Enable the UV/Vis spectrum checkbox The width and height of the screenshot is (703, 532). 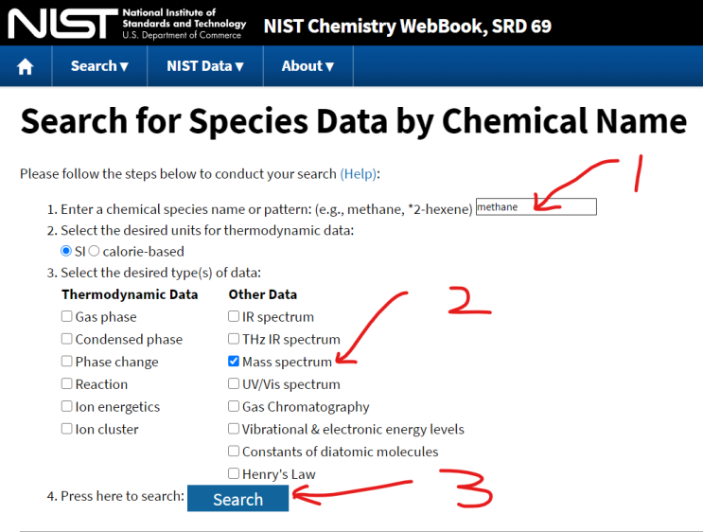tap(234, 384)
